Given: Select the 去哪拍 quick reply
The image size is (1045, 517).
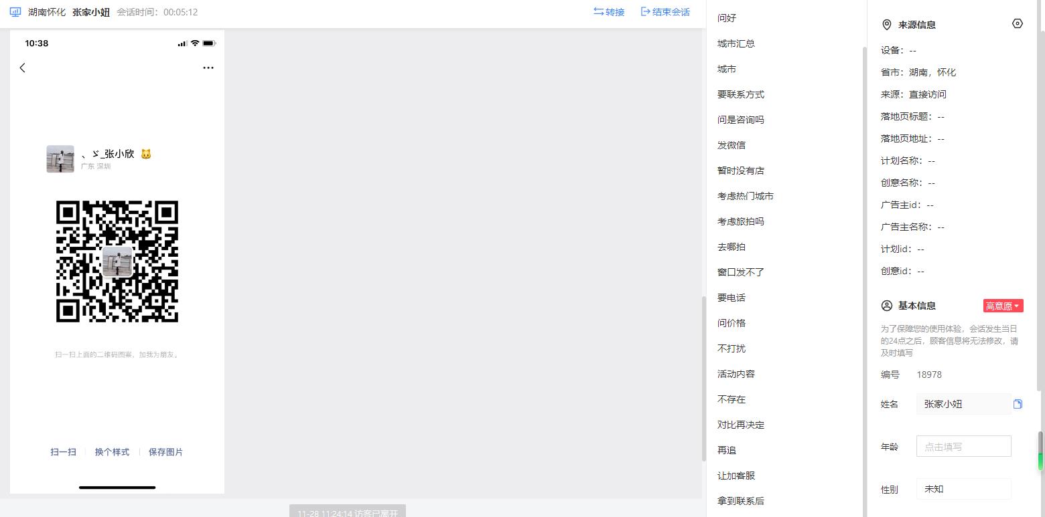Looking at the screenshot, I should click(731, 247).
